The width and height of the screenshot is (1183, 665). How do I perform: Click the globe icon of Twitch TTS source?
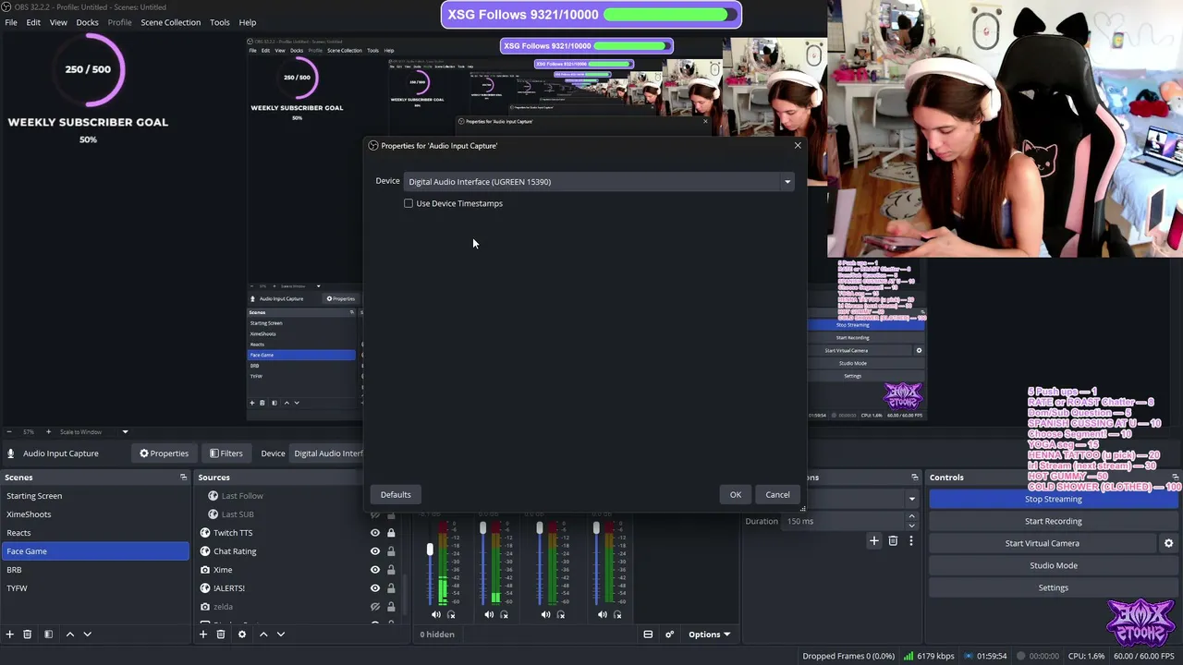click(205, 533)
